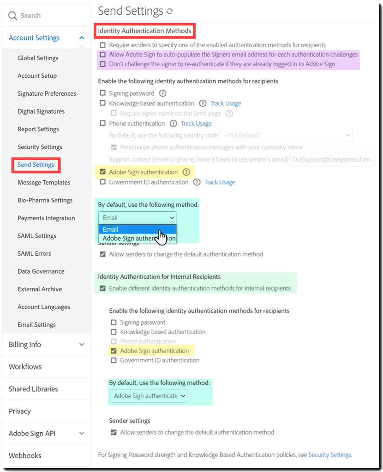Image resolution: width=383 pixels, height=472 pixels.
Task: Select Send Settings in sidebar
Action: click(36, 165)
